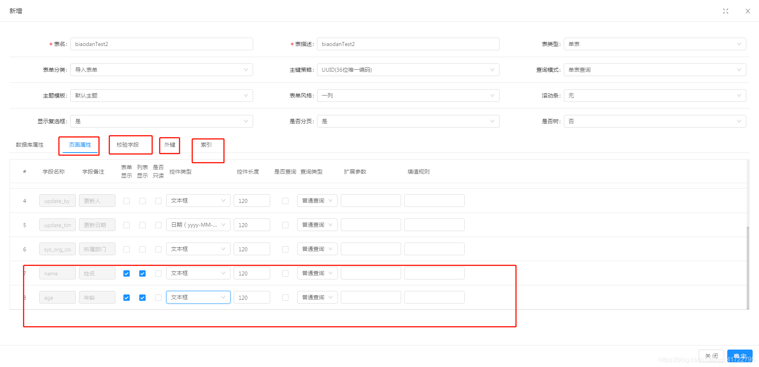This screenshot has width=759, height=367.
Task: Switch to the 数据库属性 tab
Action: [x=30, y=145]
